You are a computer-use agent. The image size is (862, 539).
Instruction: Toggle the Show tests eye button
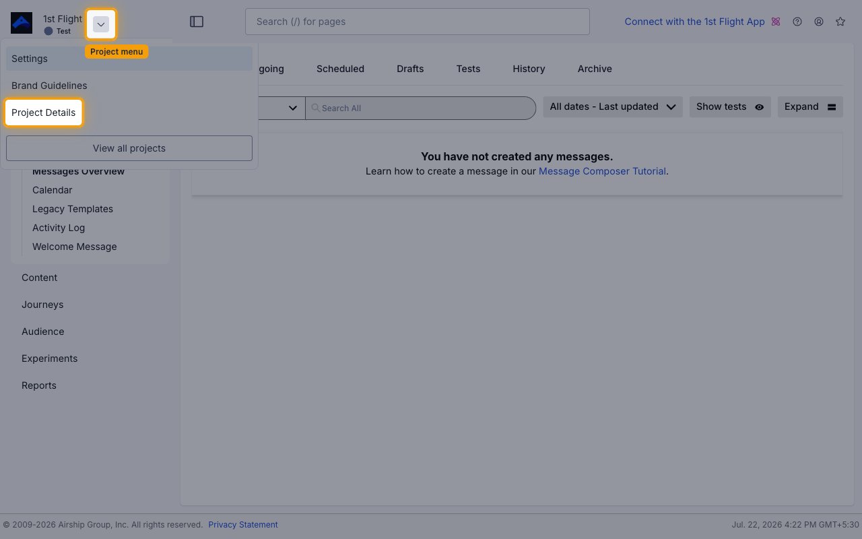(x=730, y=106)
